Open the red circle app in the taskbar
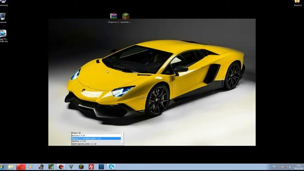304x171 pixels. 21,167
